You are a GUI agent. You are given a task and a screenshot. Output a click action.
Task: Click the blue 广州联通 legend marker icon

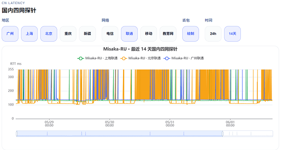pos(167,58)
